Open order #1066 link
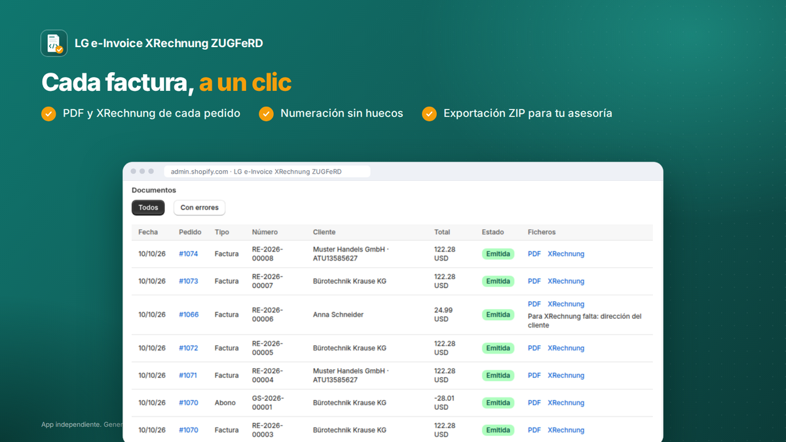The width and height of the screenshot is (786, 442). point(189,315)
